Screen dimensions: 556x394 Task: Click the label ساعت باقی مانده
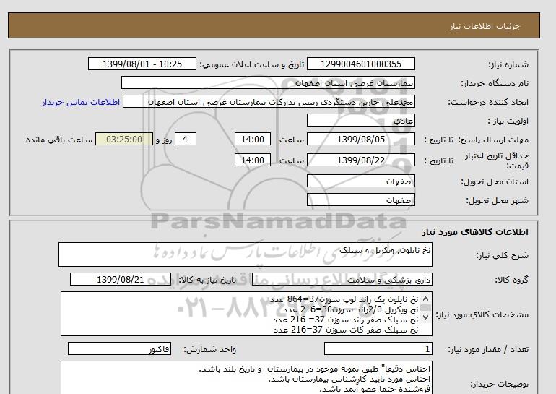point(59,140)
